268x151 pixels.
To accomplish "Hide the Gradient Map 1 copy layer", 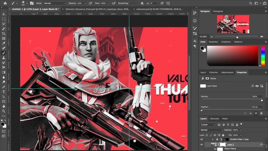I will click(x=201, y=139).
